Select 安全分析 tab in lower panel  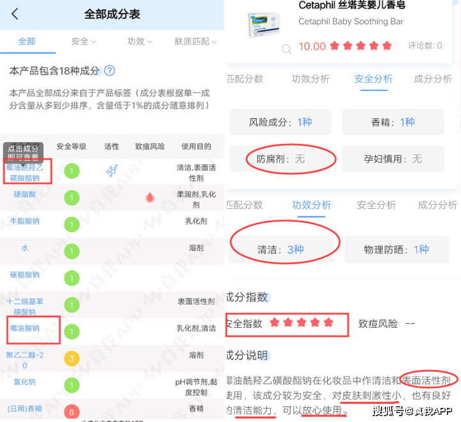pos(376,205)
